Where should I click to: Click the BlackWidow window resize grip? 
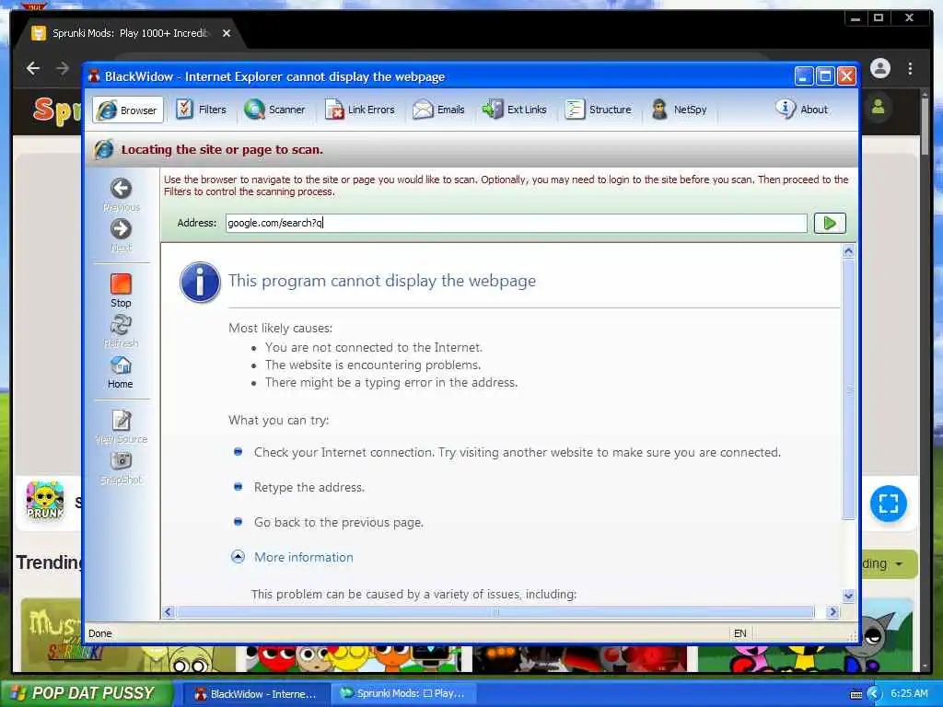[x=852, y=635]
